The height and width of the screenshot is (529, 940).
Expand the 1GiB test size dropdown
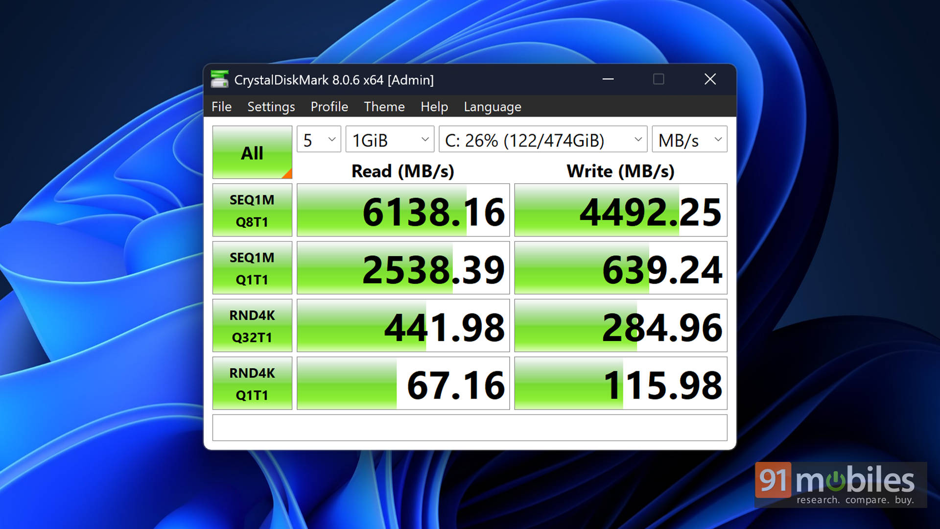390,140
